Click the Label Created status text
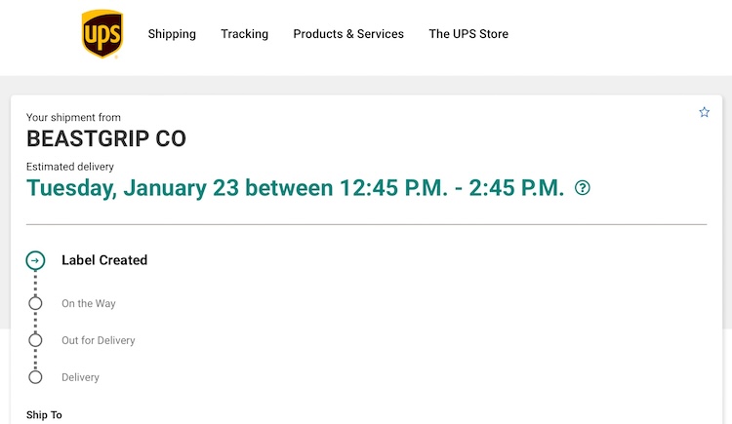Image resolution: width=732 pixels, height=424 pixels. [x=104, y=260]
